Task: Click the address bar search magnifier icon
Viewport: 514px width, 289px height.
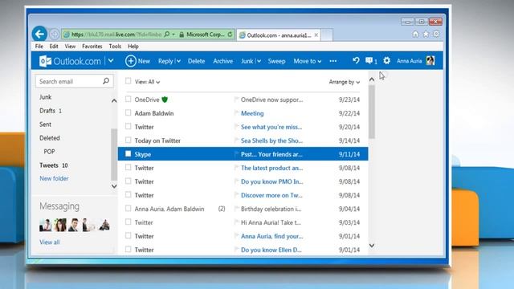Action: [x=167, y=34]
